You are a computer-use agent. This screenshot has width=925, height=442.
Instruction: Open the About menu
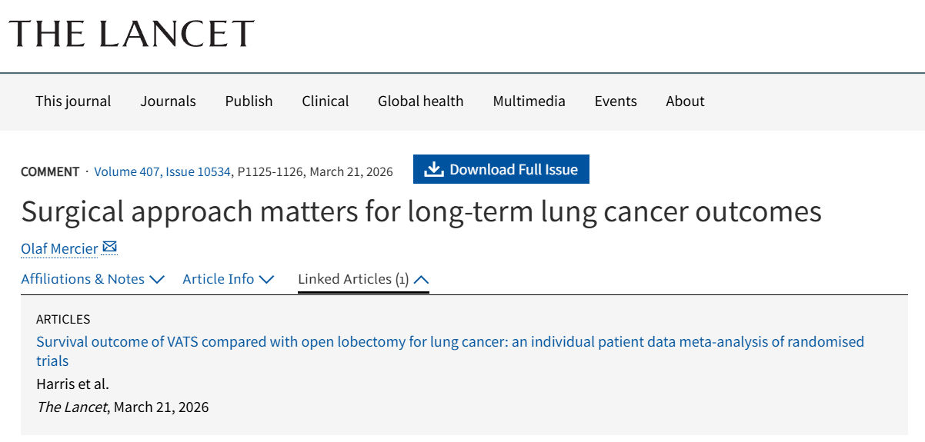tap(685, 101)
